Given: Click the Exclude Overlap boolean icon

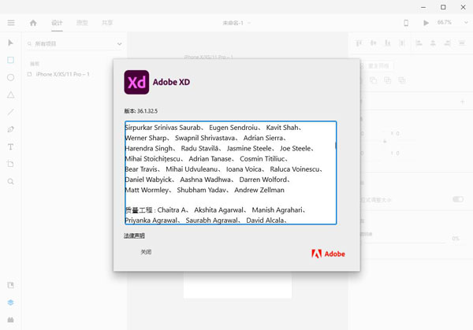Looking at the screenshot, I should [x=402, y=80].
